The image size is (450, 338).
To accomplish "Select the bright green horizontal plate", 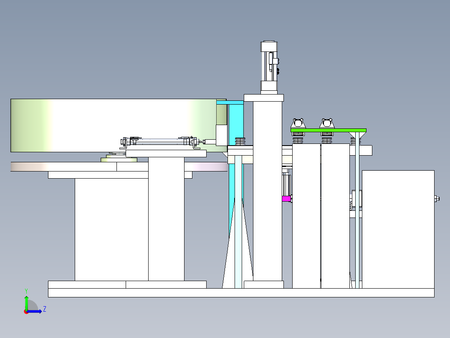I will 328,131.
